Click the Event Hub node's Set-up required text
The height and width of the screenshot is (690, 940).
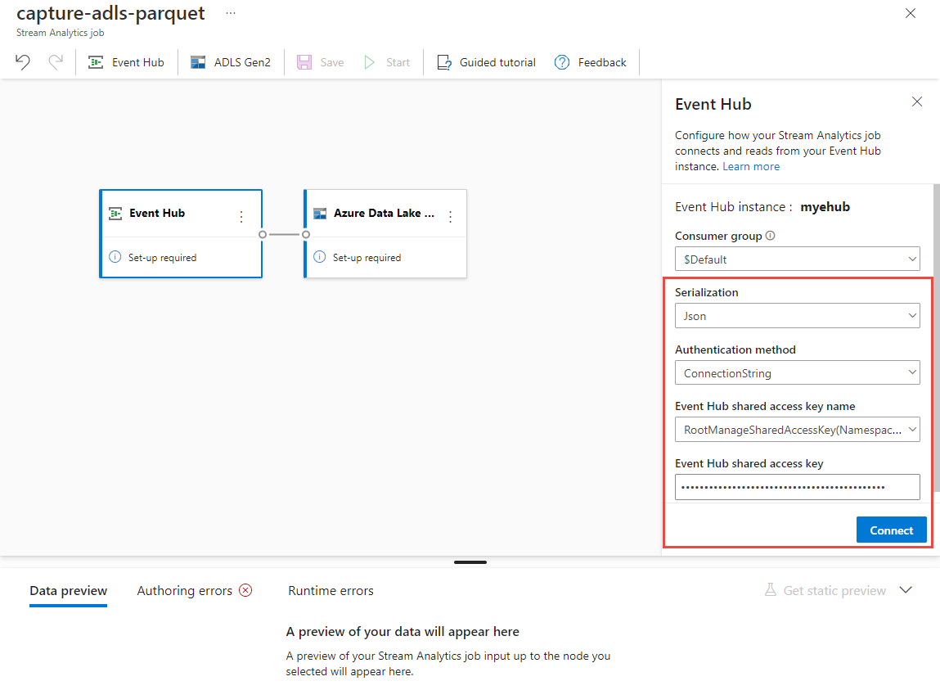tap(163, 257)
